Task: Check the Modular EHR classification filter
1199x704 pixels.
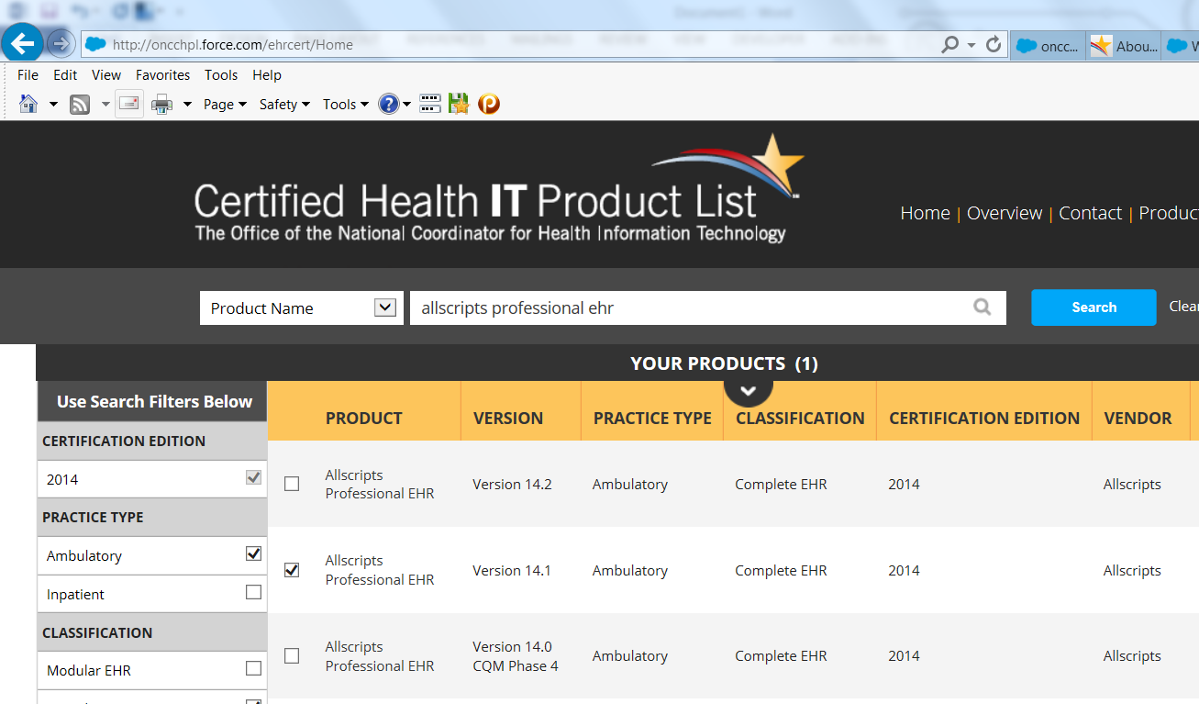Action: point(254,668)
